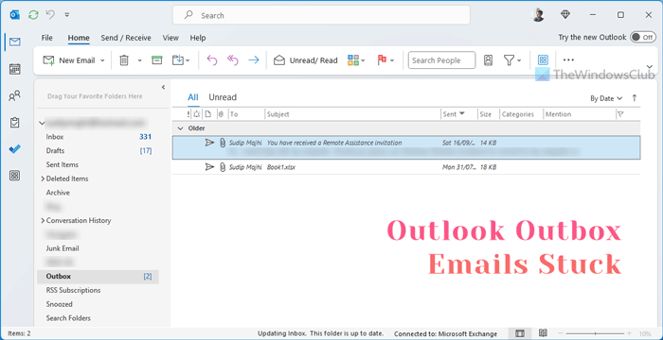Screen dimensions: 663x340
Task: Open Mail in the left navigation bar
Action: click(15, 42)
